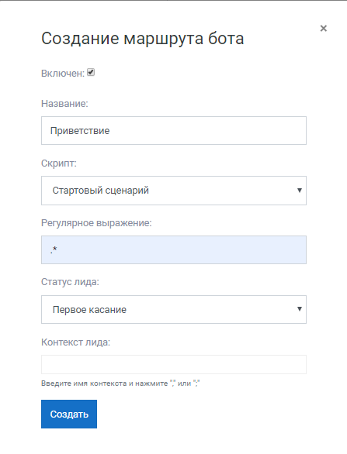Click the Контекст лида label

[75, 342]
